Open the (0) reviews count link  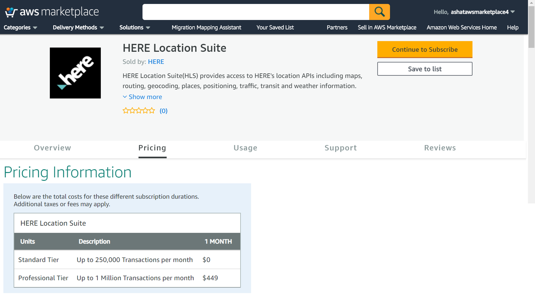point(163,111)
